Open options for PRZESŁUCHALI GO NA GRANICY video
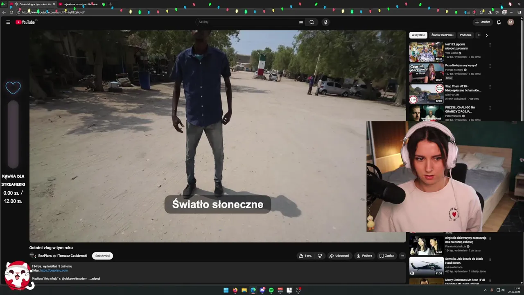This screenshot has height=295, width=524. pos(490,108)
